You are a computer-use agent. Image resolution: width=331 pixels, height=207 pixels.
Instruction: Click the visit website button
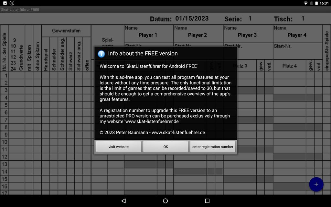(x=118, y=147)
